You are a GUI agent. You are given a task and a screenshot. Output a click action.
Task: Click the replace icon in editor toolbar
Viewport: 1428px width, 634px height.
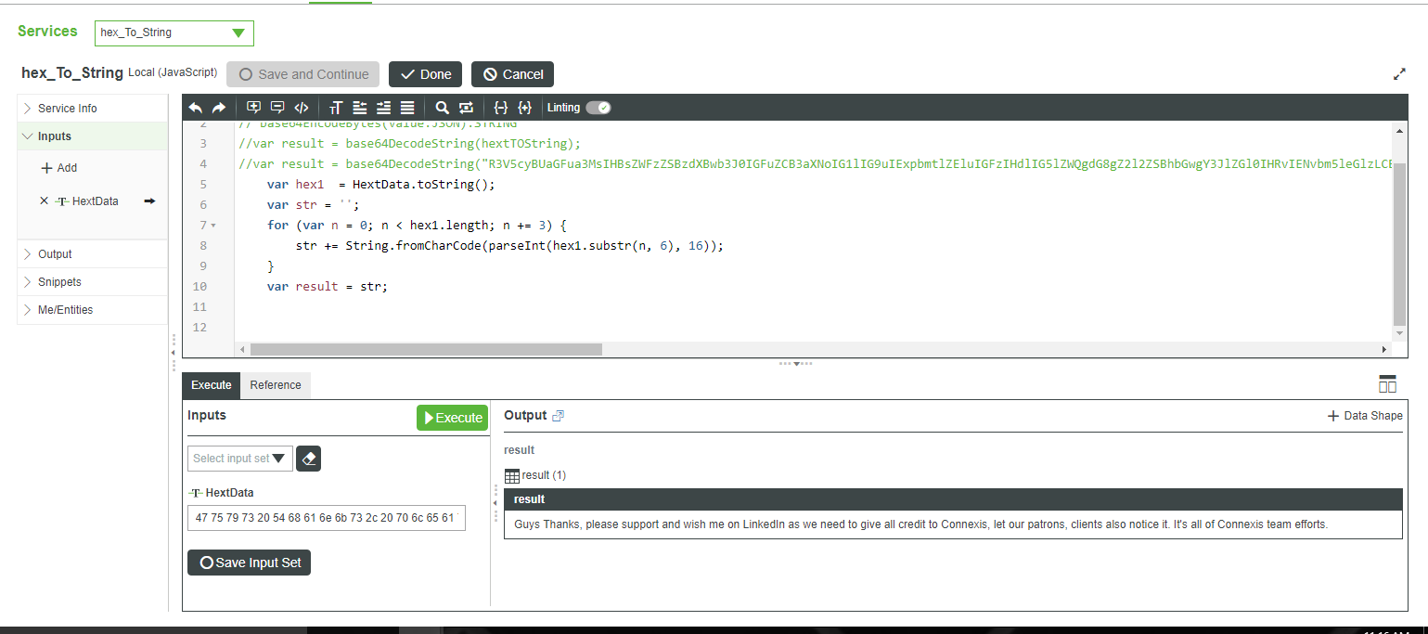[x=467, y=108]
